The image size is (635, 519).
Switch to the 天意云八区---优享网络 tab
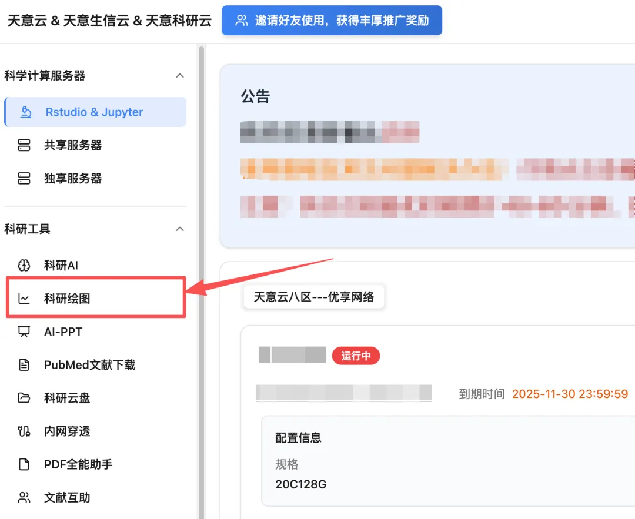point(313,297)
